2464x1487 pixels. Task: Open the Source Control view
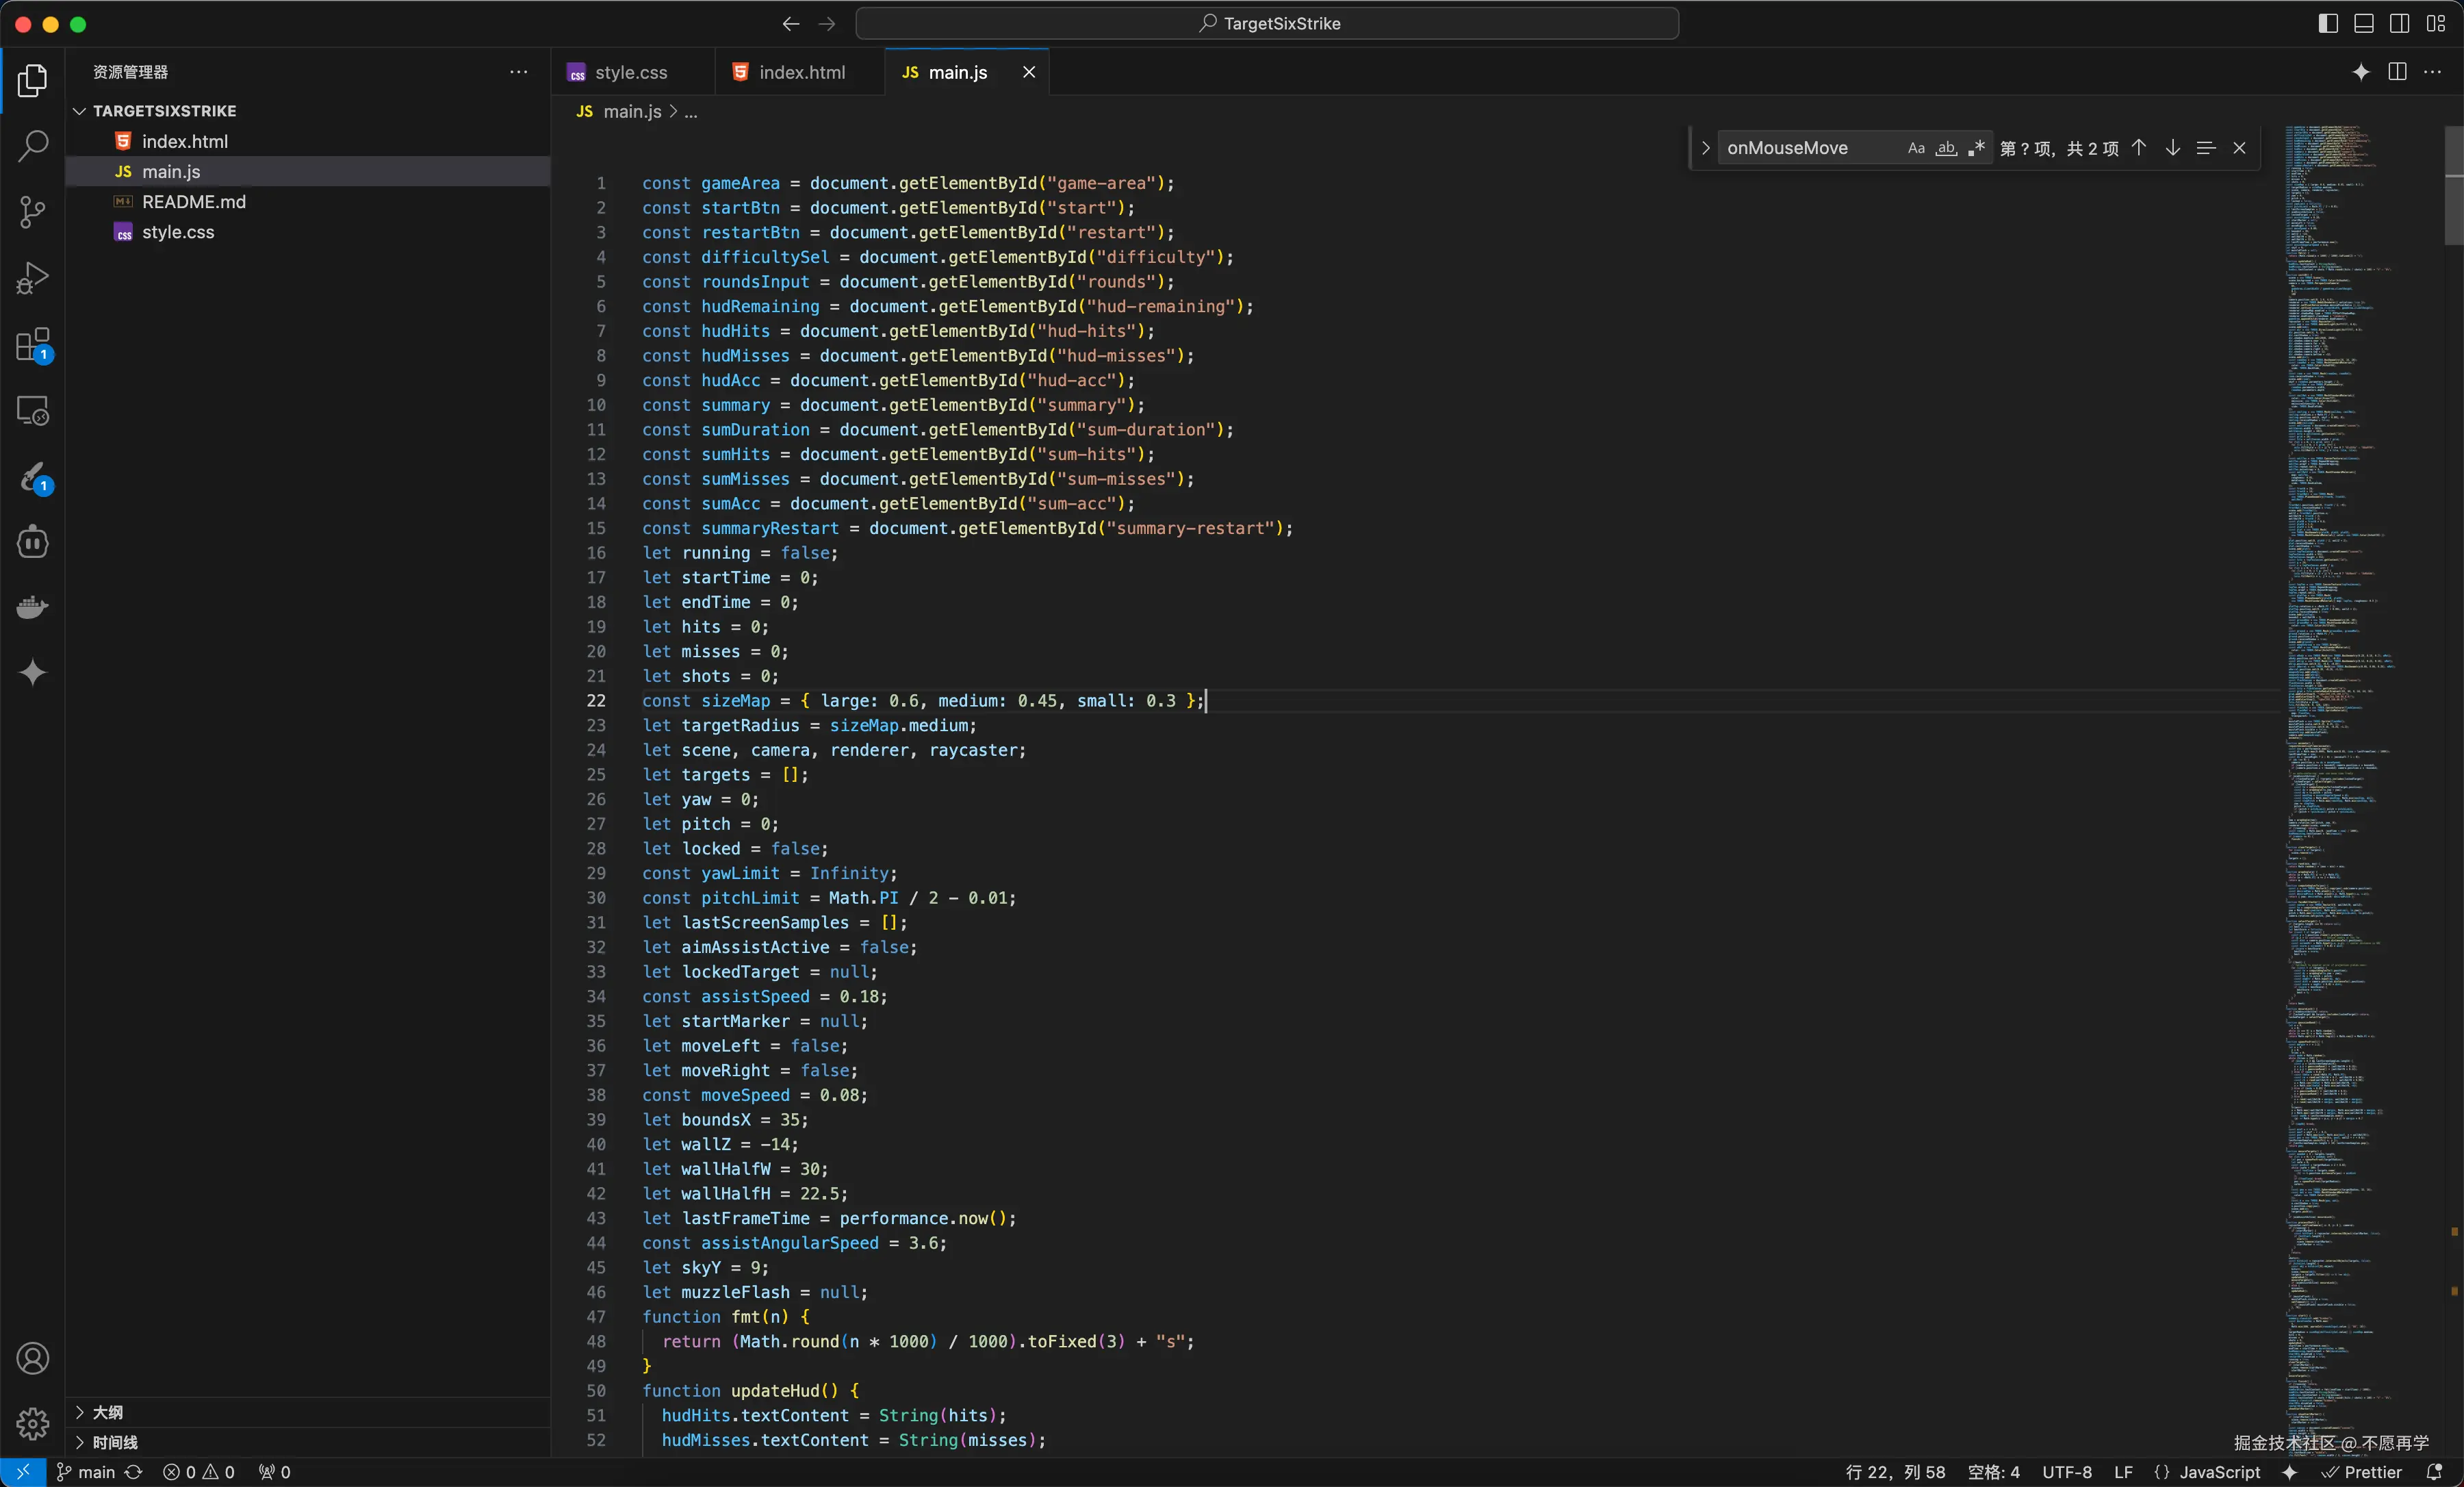pos(33,211)
